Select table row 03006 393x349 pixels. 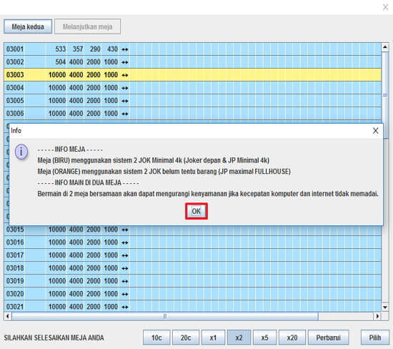pos(192,114)
